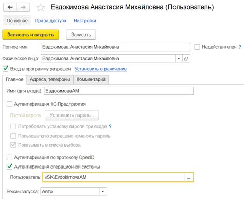Switch to the Адреса, телефоны tab
The image size is (244, 199).
coord(50,79)
